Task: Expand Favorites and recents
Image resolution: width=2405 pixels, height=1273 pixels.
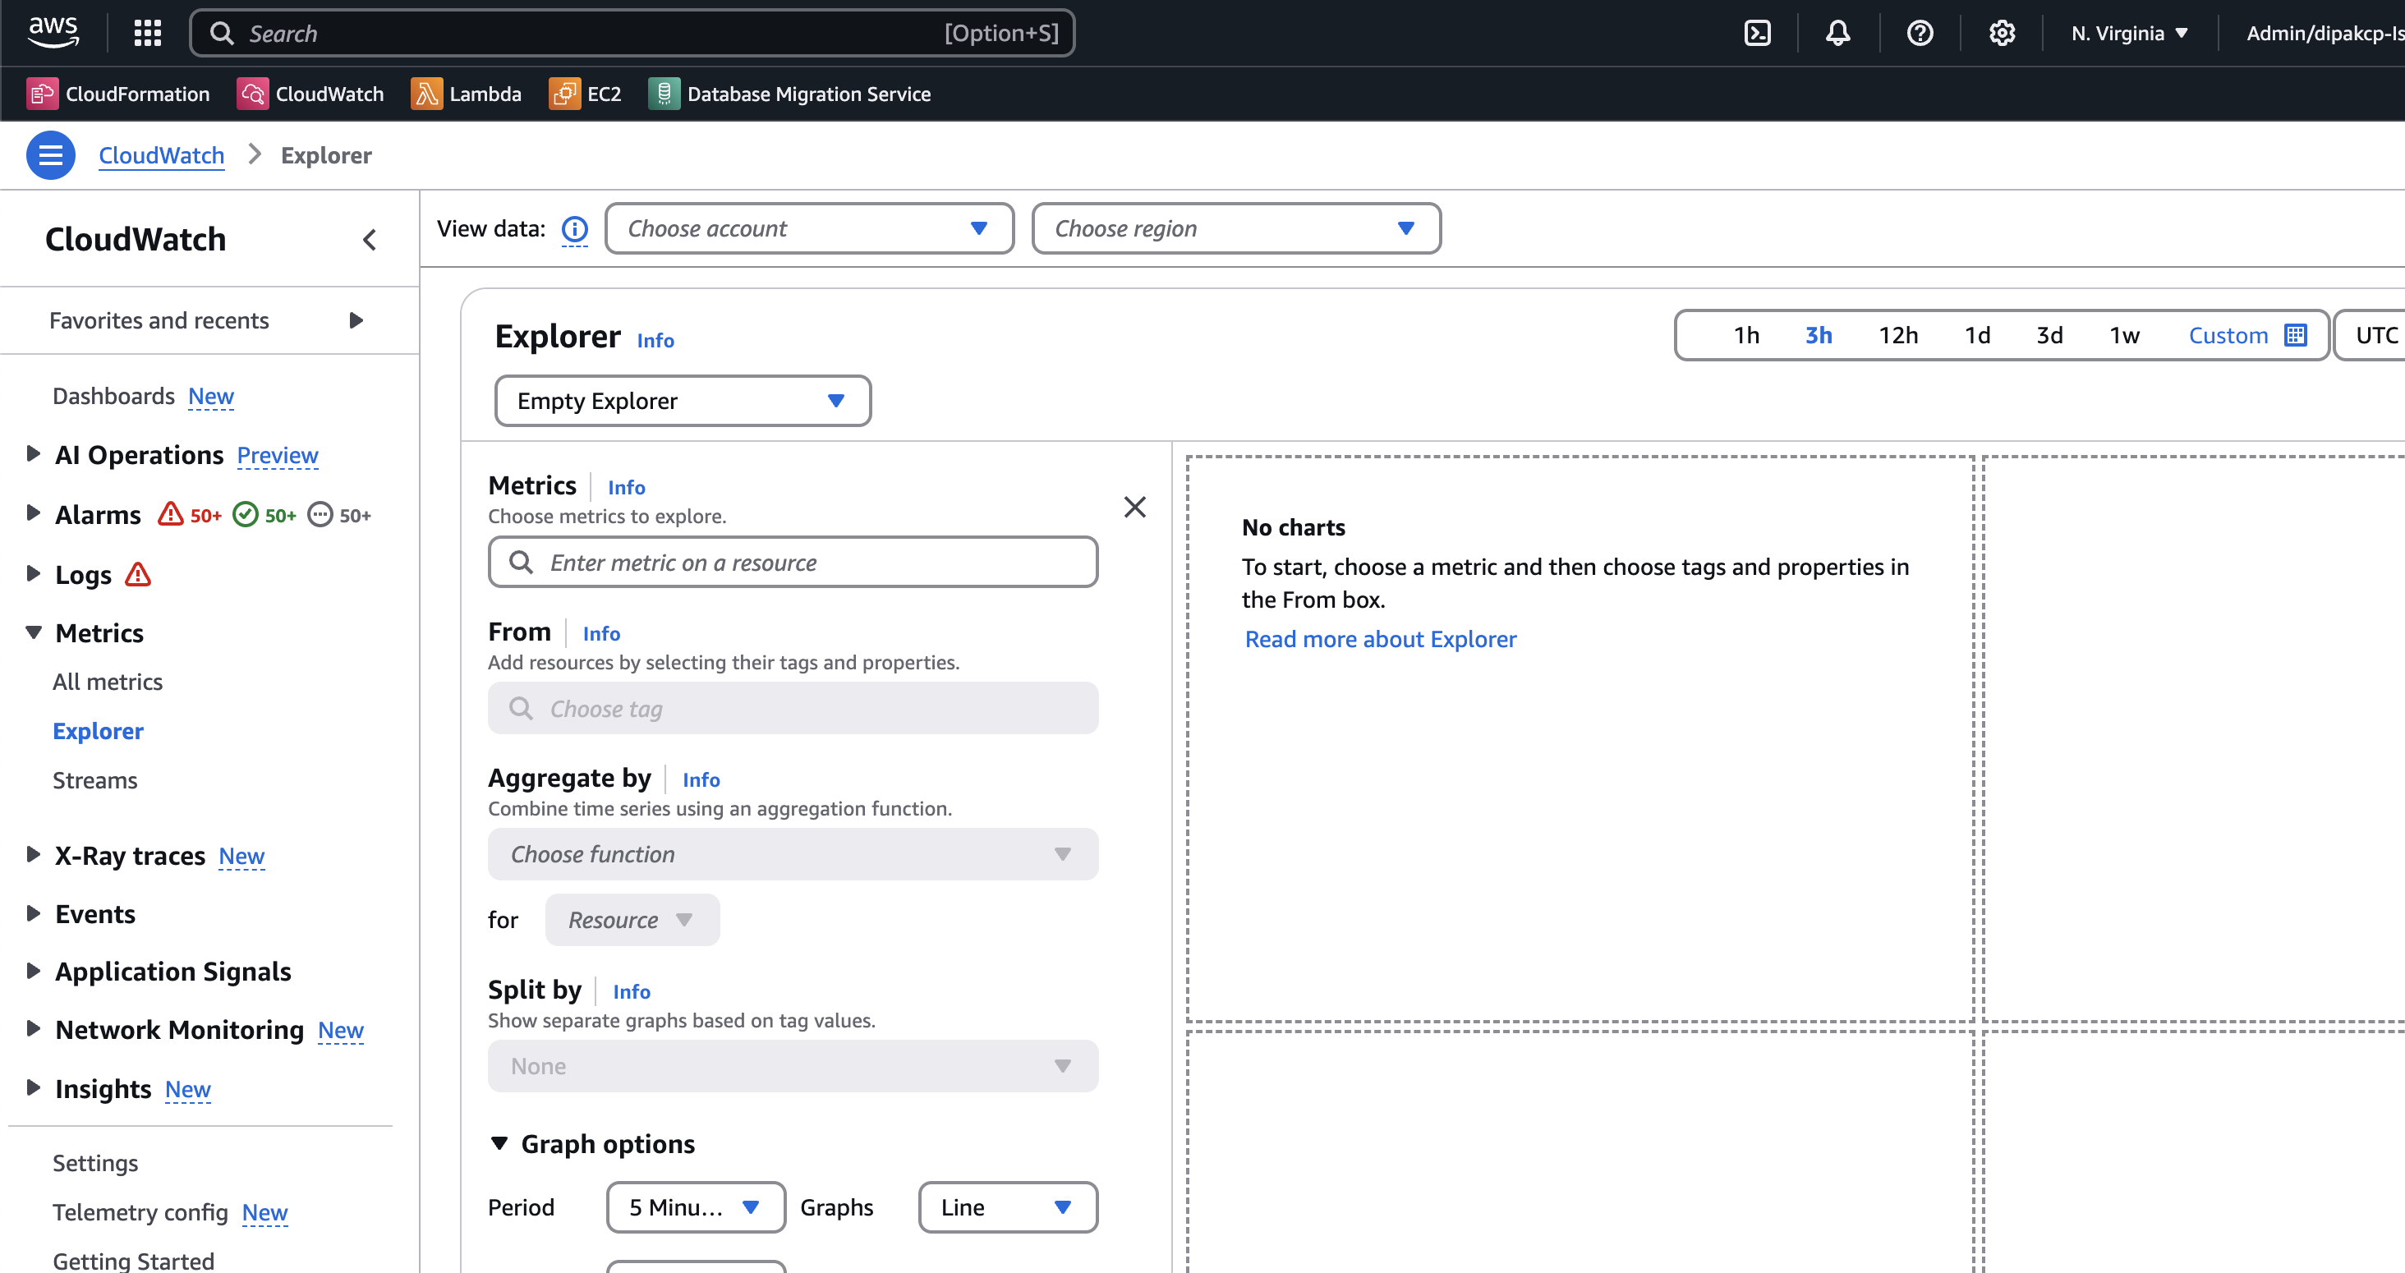Action: [x=356, y=320]
